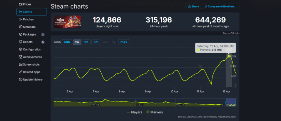Click the 6 Apr axis label

[x=70, y=91]
